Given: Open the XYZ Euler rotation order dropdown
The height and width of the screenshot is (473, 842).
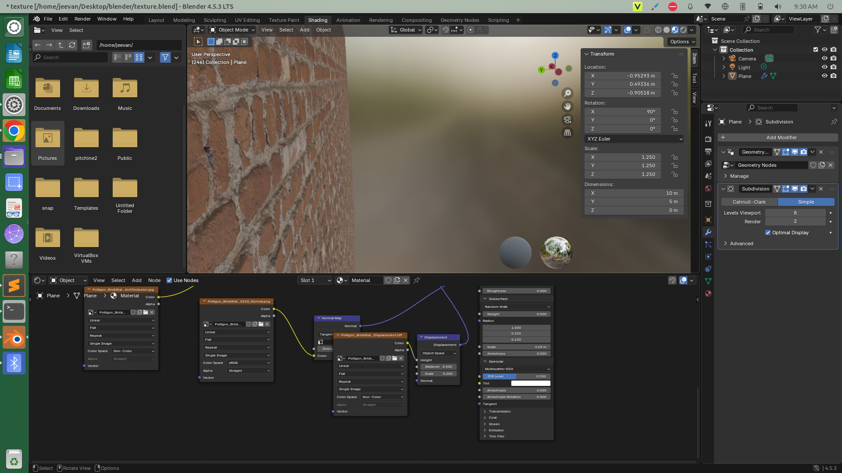Looking at the screenshot, I should (634, 139).
